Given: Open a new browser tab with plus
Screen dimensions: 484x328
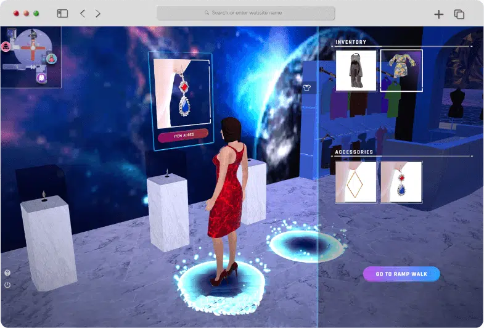Looking at the screenshot, I should coord(438,14).
